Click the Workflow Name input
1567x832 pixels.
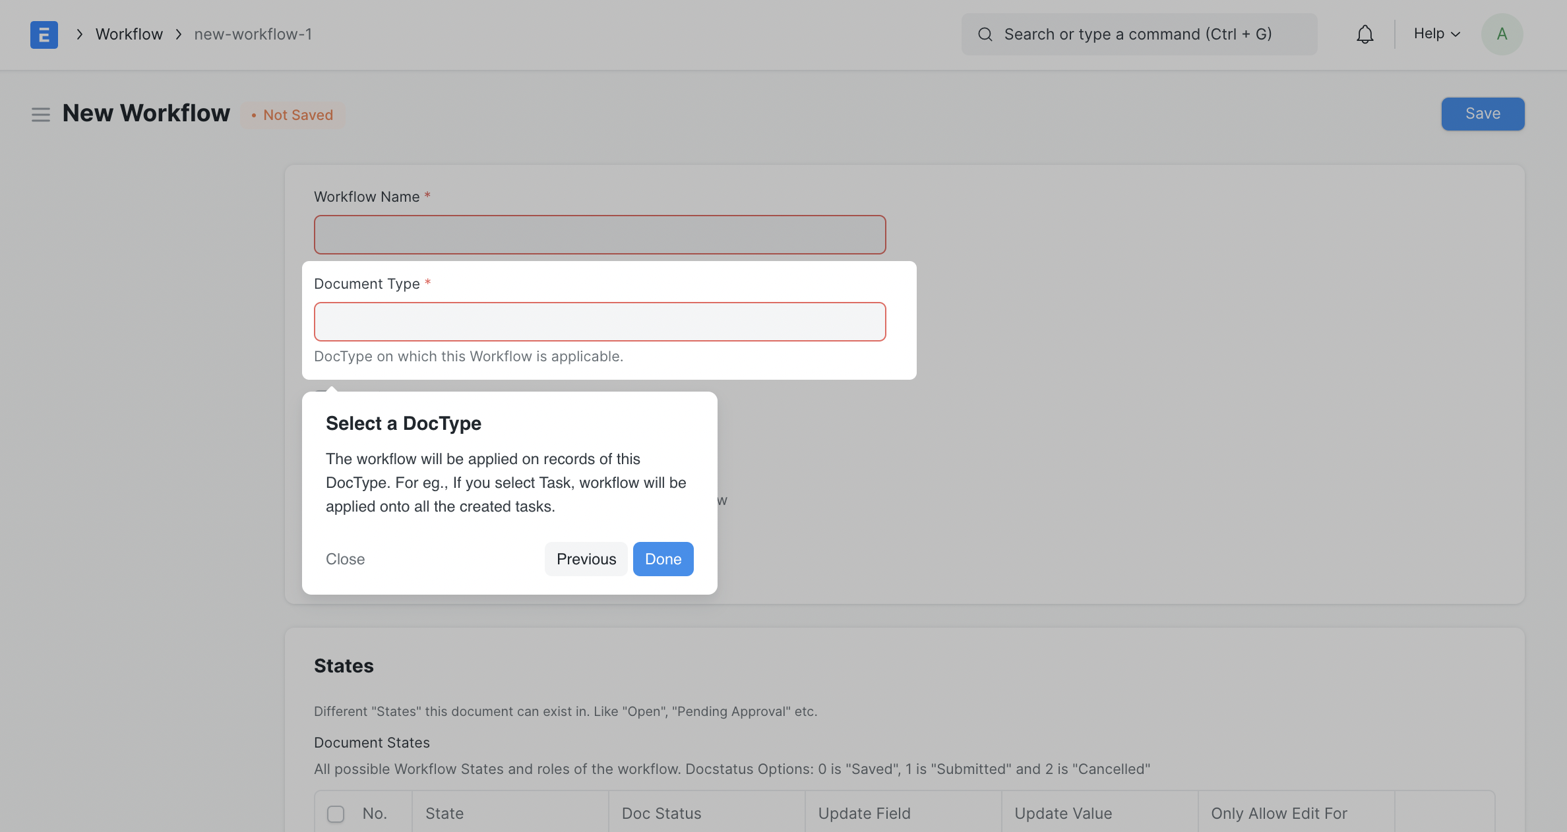coord(599,235)
